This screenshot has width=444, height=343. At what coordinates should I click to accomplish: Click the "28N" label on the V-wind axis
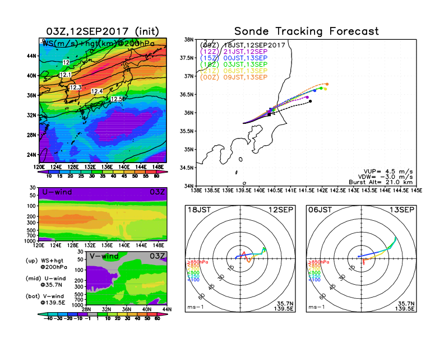click(x=86, y=309)
